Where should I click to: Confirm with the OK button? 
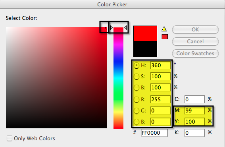pyautogui.click(x=195, y=30)
